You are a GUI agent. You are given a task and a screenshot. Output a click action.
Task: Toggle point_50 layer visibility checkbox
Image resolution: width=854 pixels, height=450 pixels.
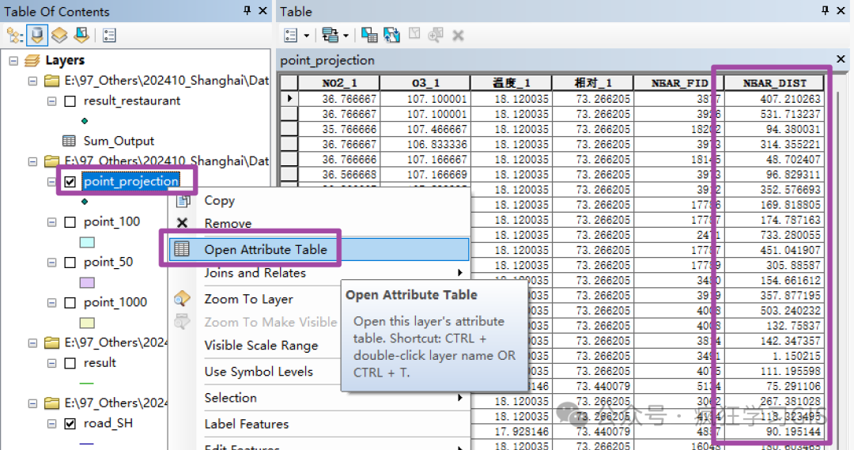pos(70,262)
